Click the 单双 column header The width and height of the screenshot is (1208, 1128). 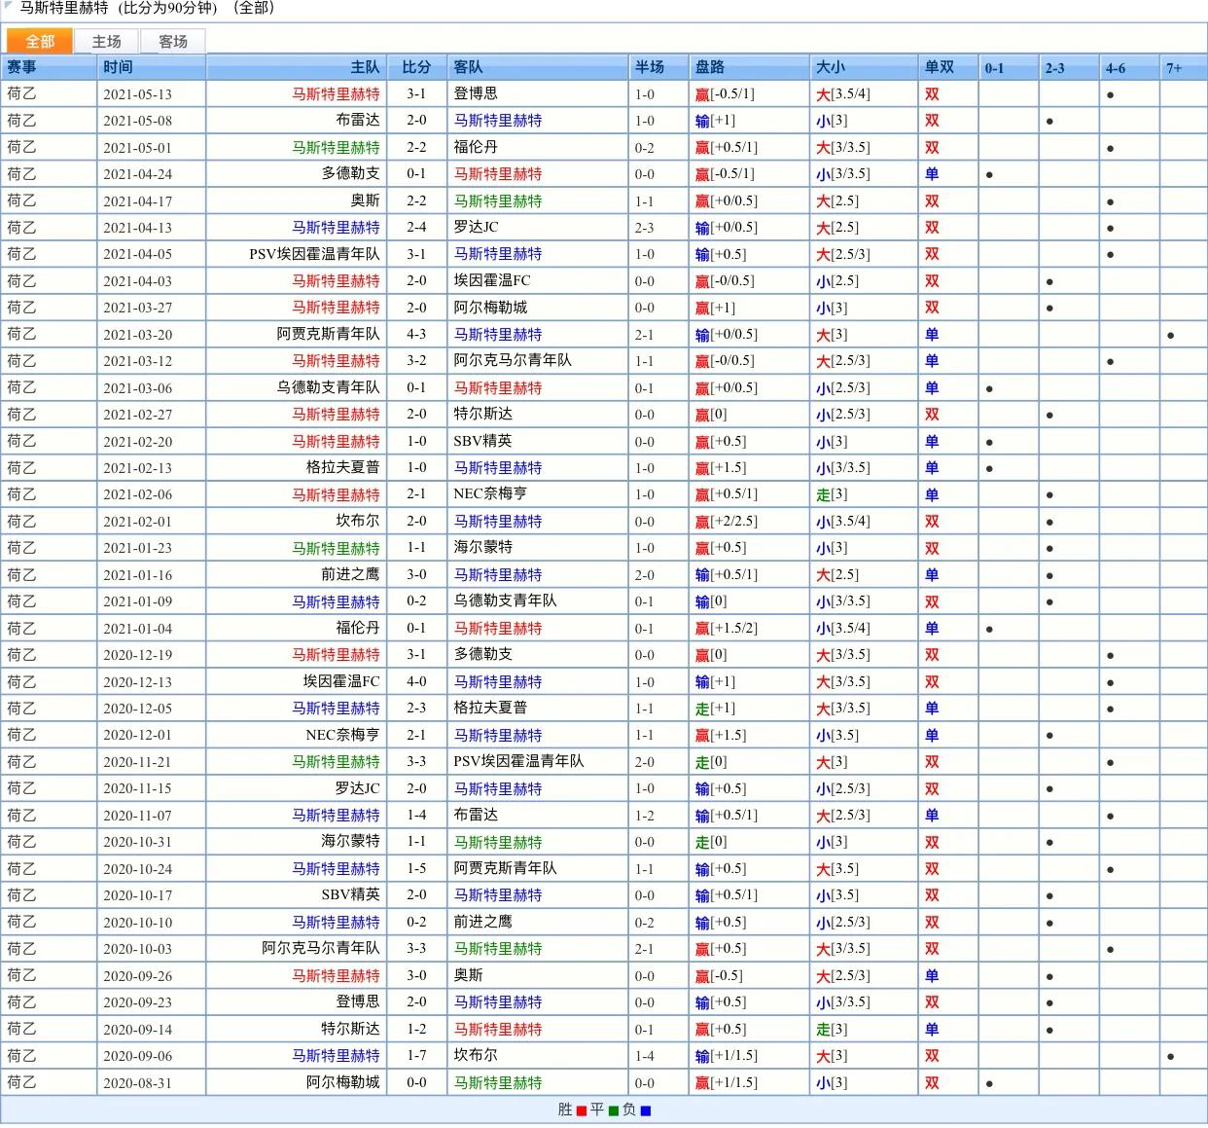939,67
